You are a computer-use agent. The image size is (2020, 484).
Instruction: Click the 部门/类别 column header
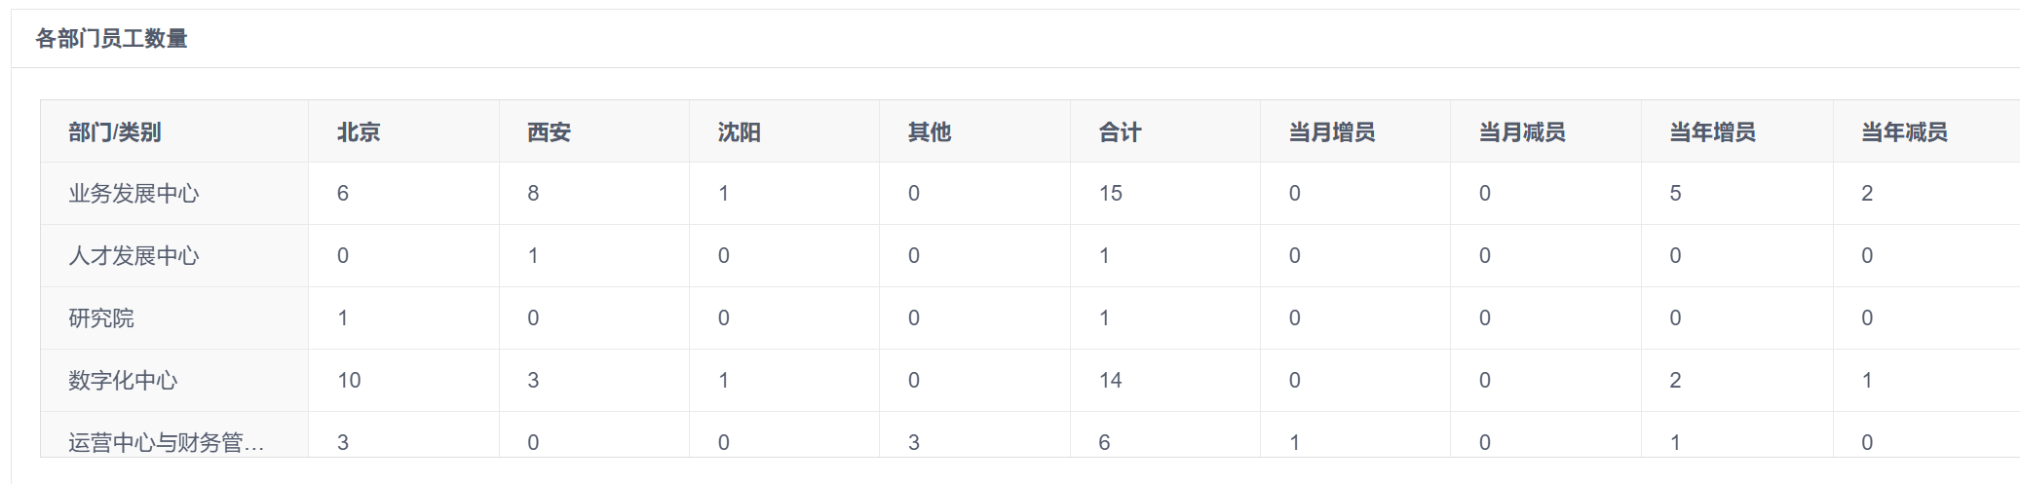coord(115,132)
